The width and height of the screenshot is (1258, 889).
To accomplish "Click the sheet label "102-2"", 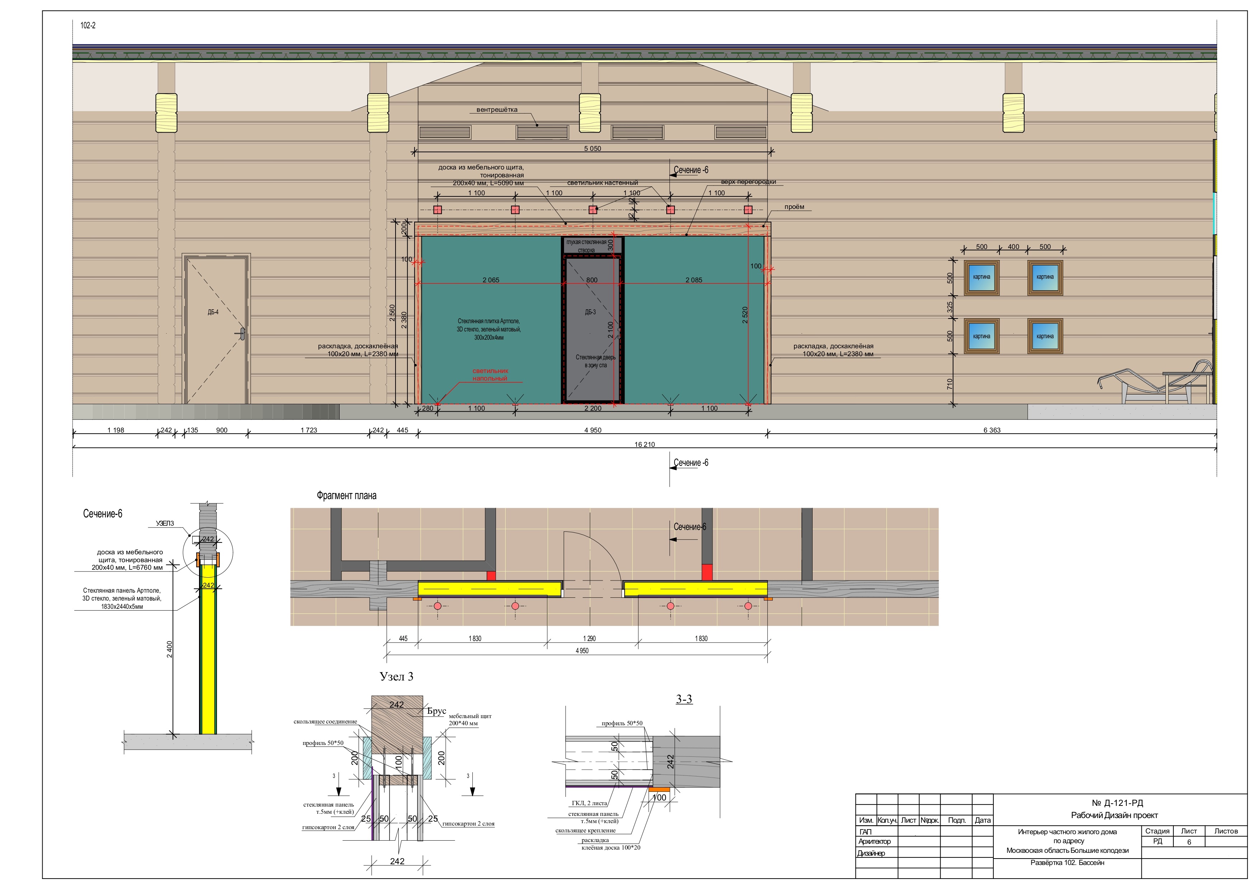I will click(88, 26).
